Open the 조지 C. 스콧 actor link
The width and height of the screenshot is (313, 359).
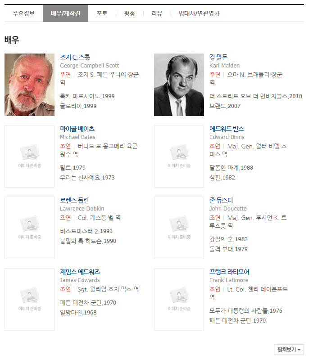tap(75, 57)
